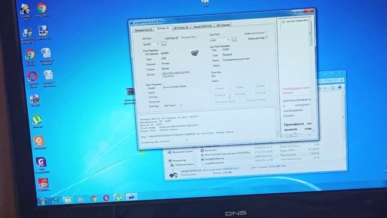Open Opera from the taskbar

click(106, 198)
